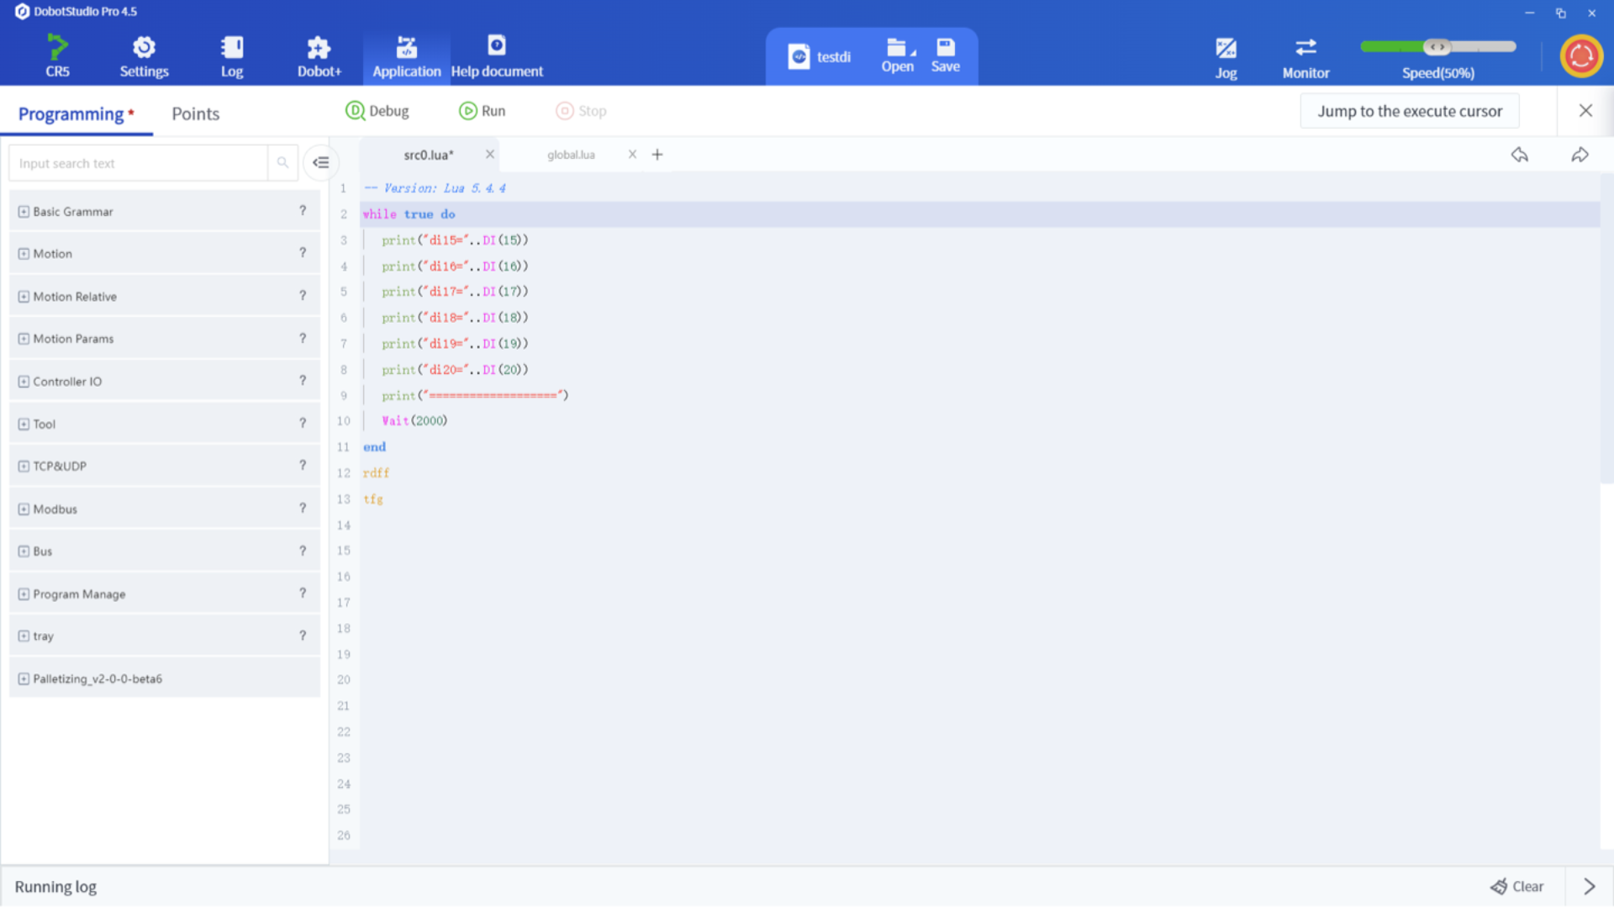Click the Run button to execute the script
This screenshot has width=1614, height=908.
pyautogui.click(x=483, y=110)
